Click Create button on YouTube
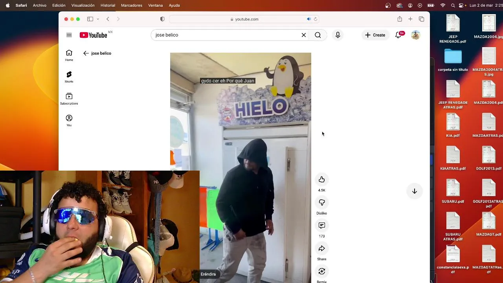The width and height of the screenshot is (503, 283). pos(375,35)
